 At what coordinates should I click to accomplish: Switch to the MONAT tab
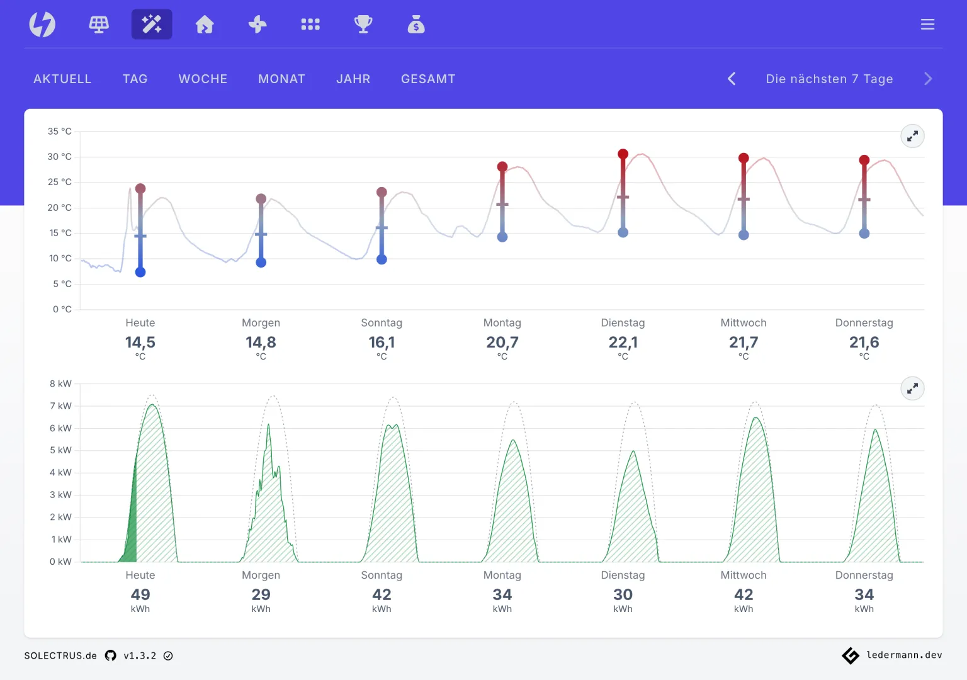[x=281, y=79]
